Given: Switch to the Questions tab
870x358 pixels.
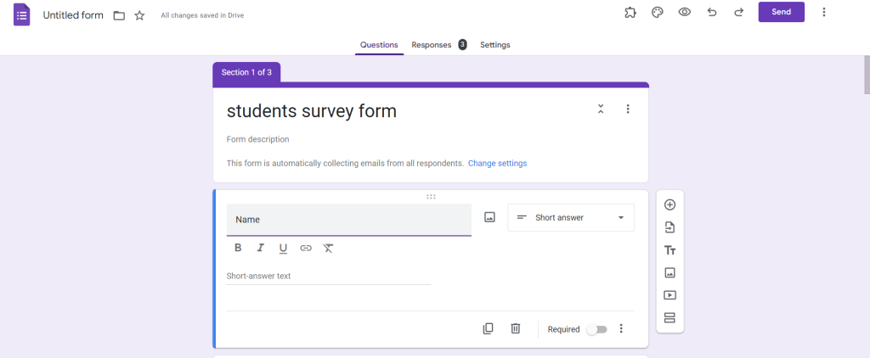Looking at the screenshot, I should pos(379,45).
